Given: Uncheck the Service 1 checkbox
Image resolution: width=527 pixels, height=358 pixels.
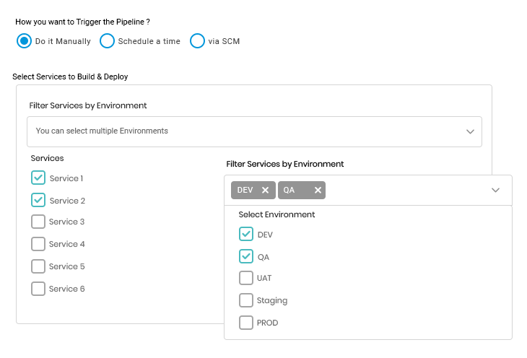Looking at the screenshot, I should tap(38, 178).
